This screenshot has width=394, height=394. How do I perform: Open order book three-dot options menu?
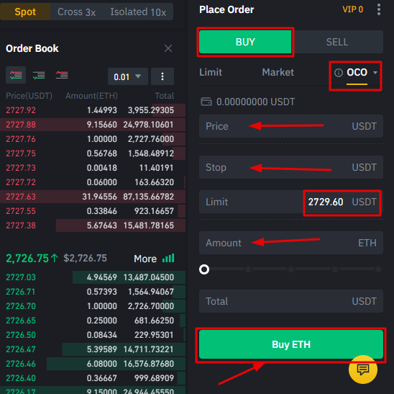click(x=162, y=76)
